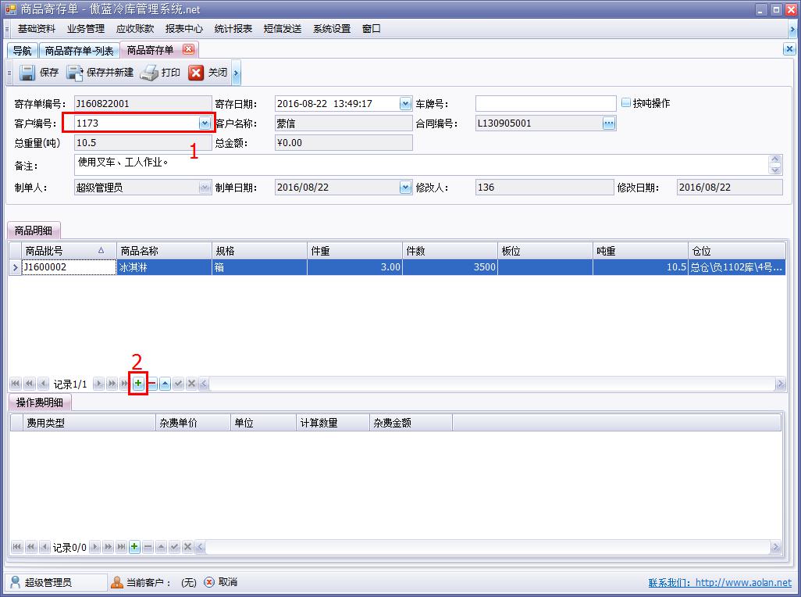
Task: Click the red 关闭 toolbar button
Action: (208, 73)
